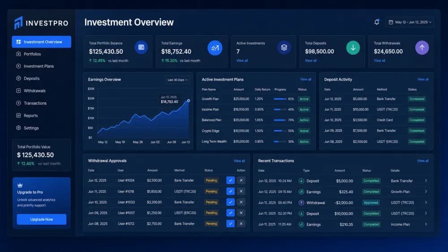Click Growth Plan 65% progress bar
The image size is (448, 252).
pyautogui.click(x=280, y=99)
